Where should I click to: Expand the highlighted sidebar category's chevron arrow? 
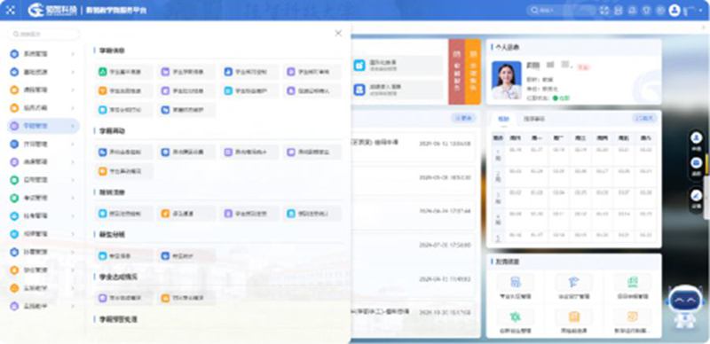coord(73,126)
